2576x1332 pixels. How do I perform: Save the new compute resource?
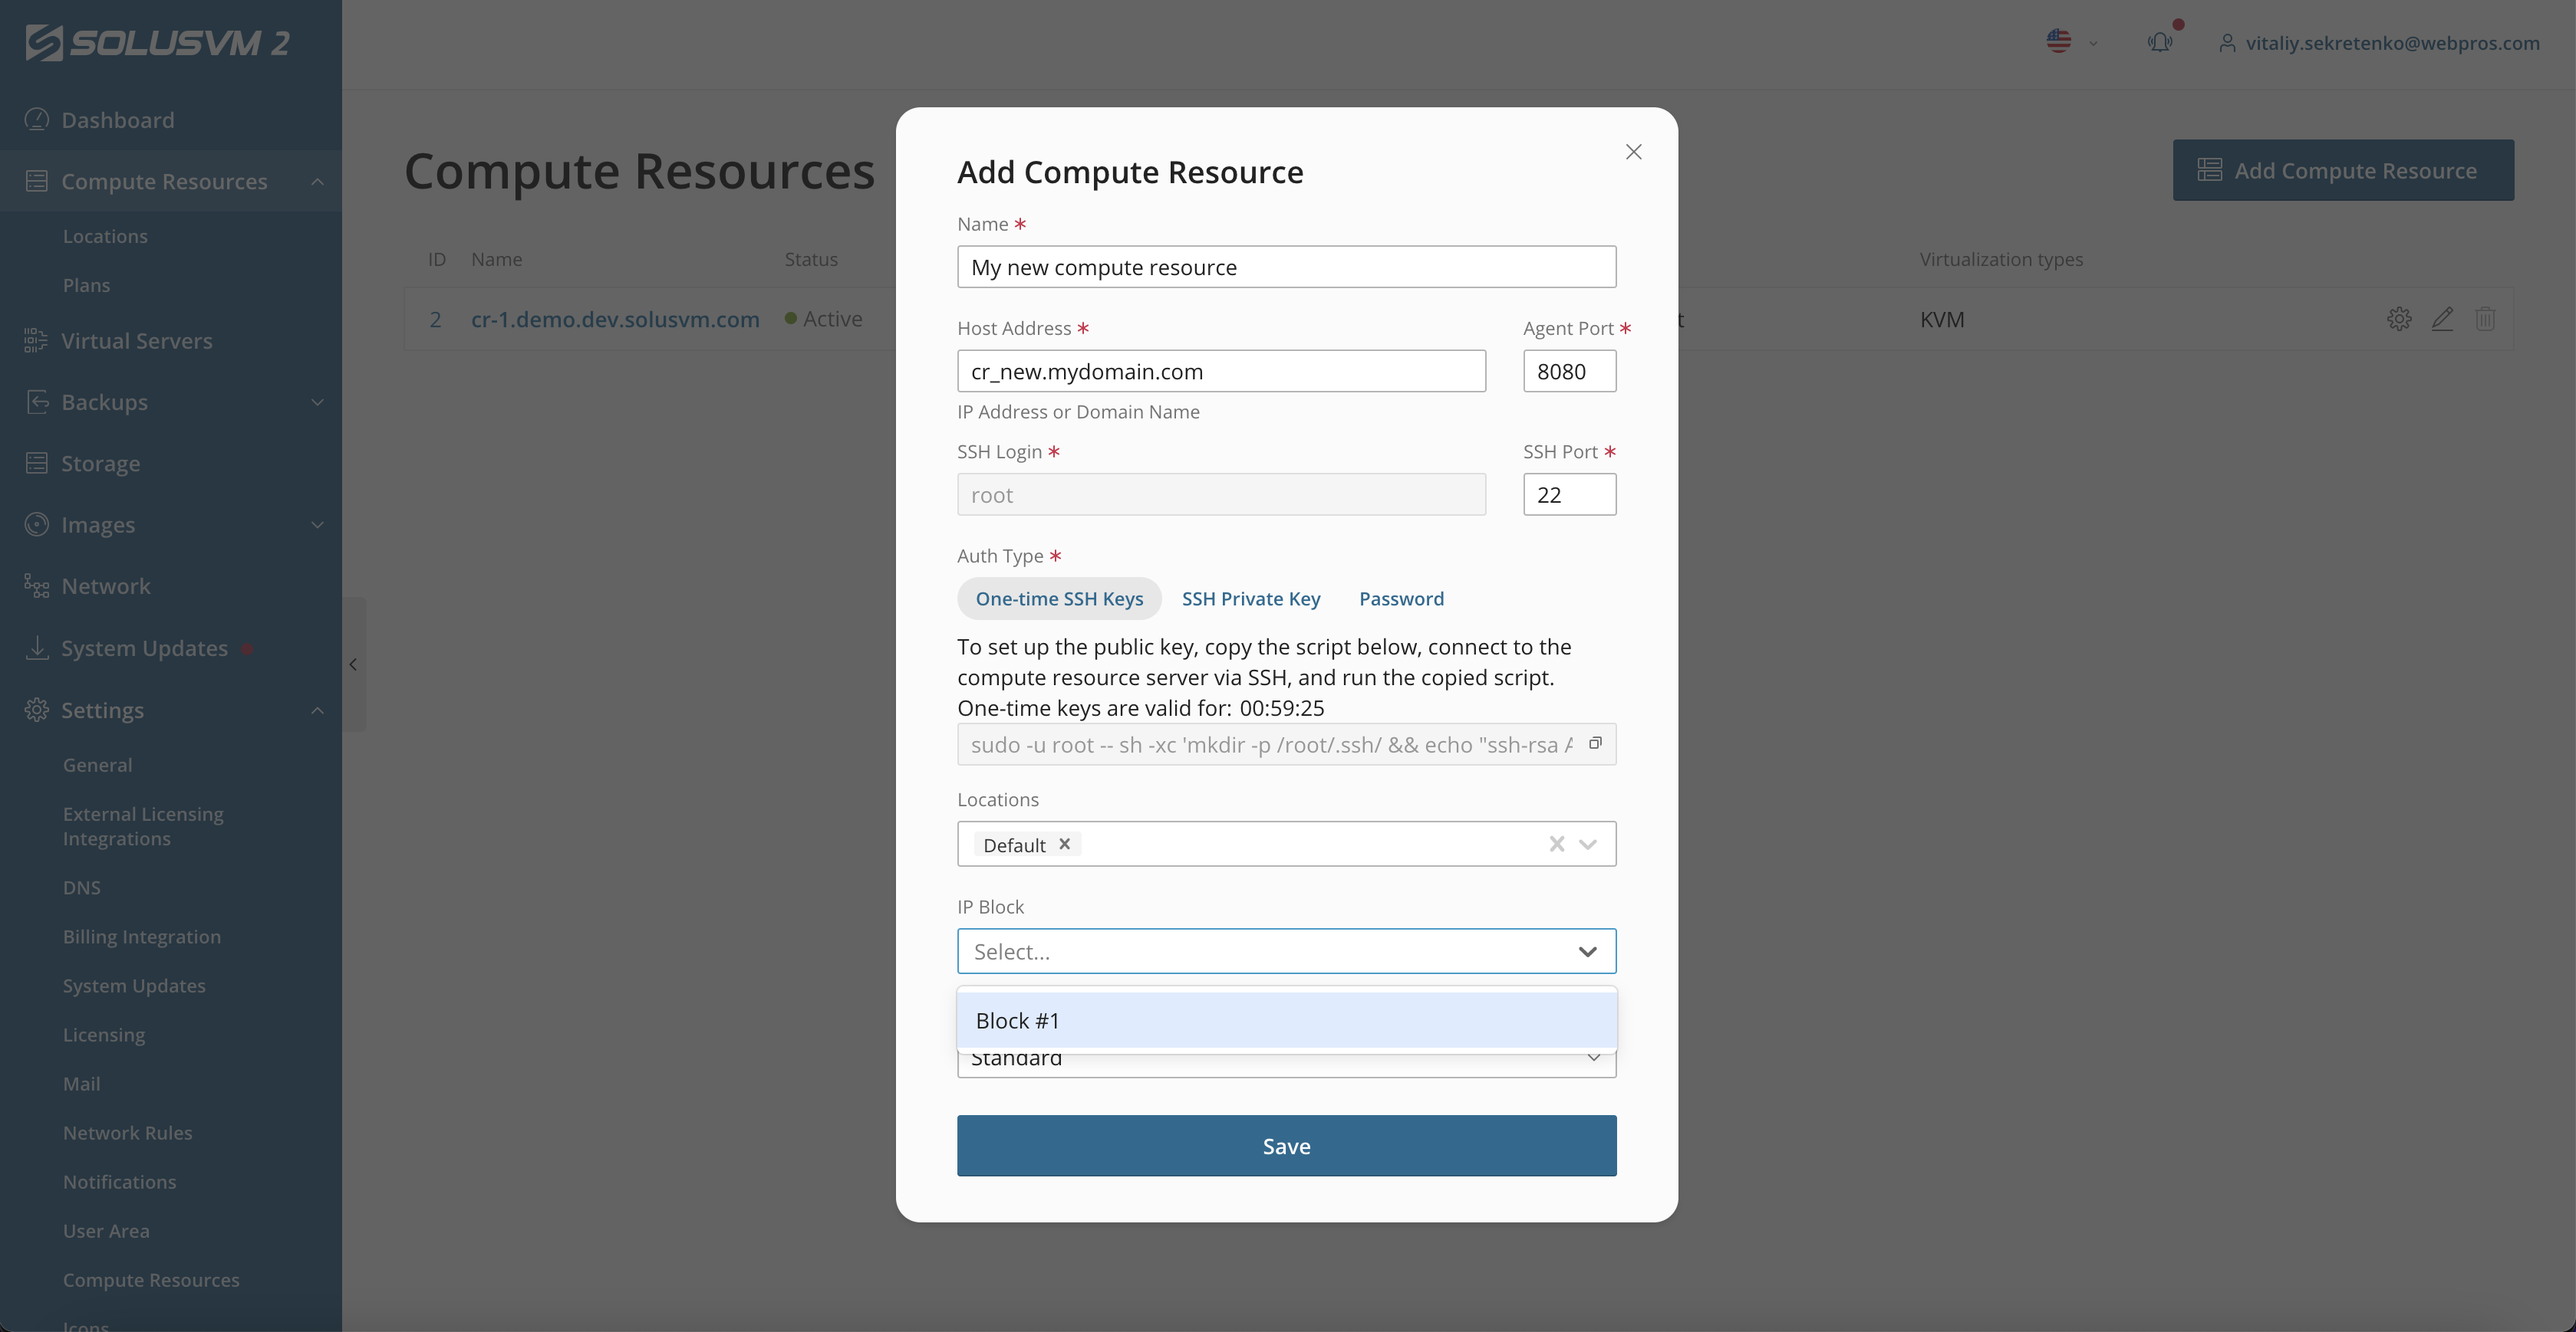tap(1286, 1145)
